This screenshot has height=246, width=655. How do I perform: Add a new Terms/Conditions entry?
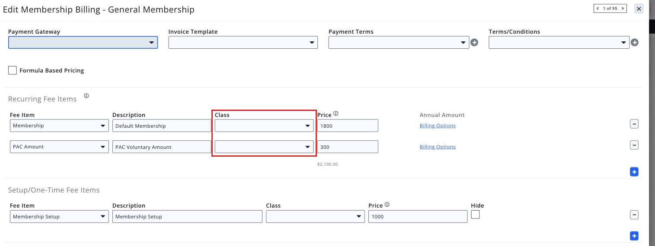pyautogui.click(x=634, y=42)
